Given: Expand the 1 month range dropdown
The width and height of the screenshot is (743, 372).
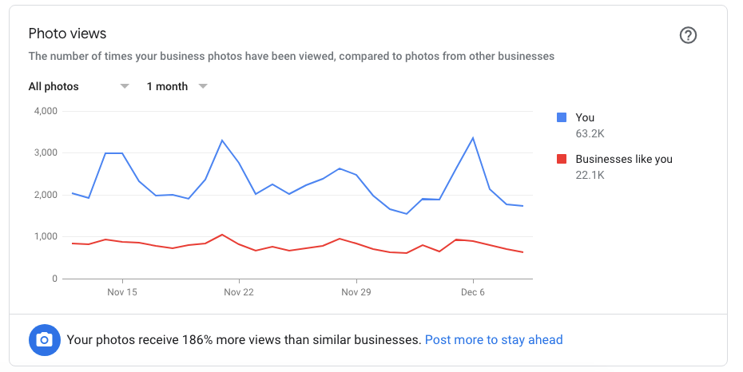Looking at the screenshot, I should click(x=177, y=86).
